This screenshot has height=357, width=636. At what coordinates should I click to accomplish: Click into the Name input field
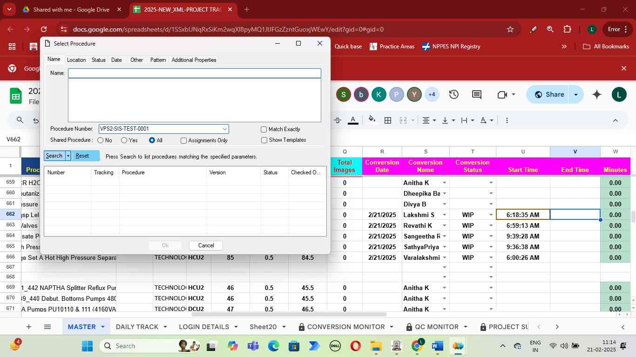194,73
